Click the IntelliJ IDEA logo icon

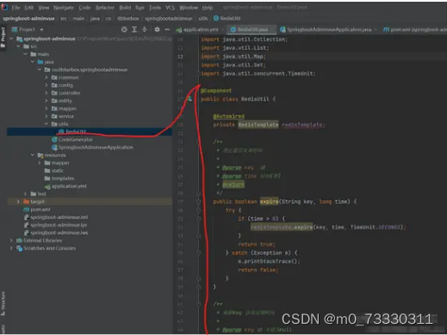click(4, 7)
